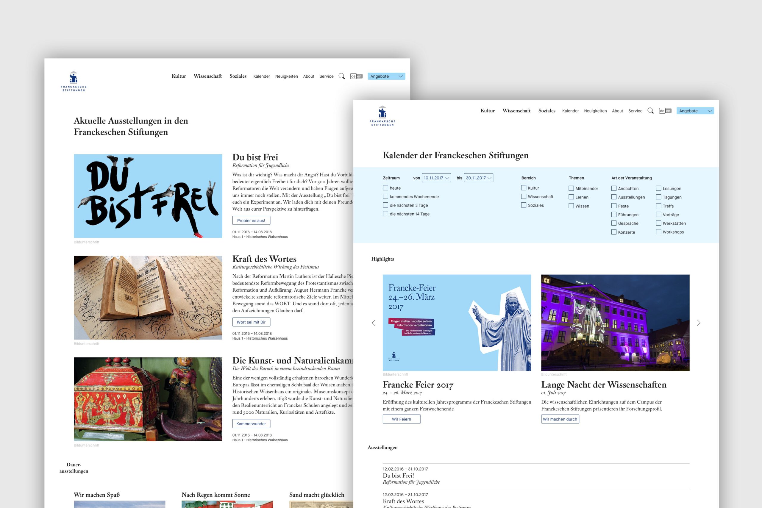The width and height of the screenshot is (762, 508).
Task: Advance highlights carousel with the right arrow
Action: (699, 323)
